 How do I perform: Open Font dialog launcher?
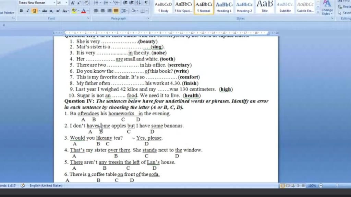(88, 18)
